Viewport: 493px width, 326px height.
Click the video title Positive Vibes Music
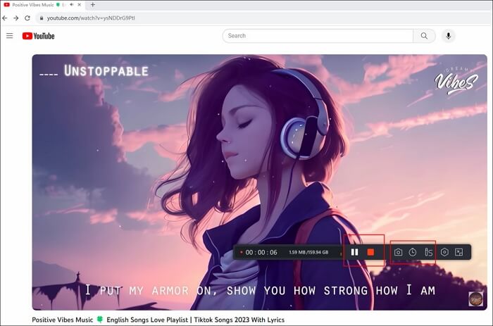pos(158,320)
